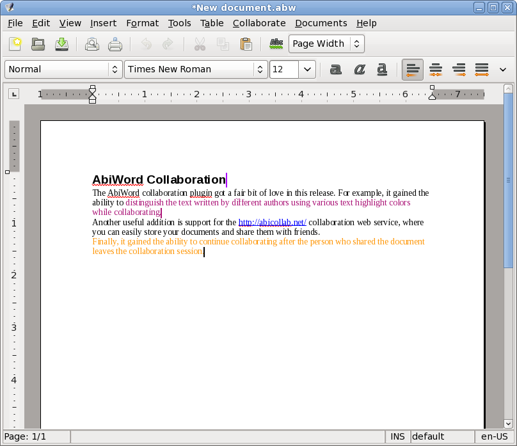Paste using the clipboard icon
The image size is (517, 446).
coord(246,44)
